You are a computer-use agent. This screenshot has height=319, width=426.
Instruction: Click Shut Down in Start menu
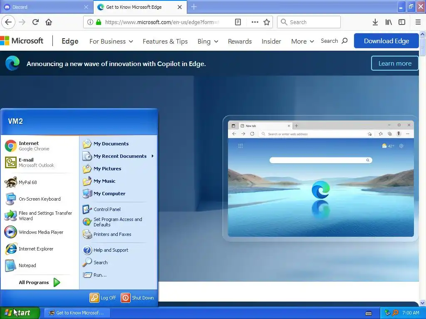(x=137, y=297)
